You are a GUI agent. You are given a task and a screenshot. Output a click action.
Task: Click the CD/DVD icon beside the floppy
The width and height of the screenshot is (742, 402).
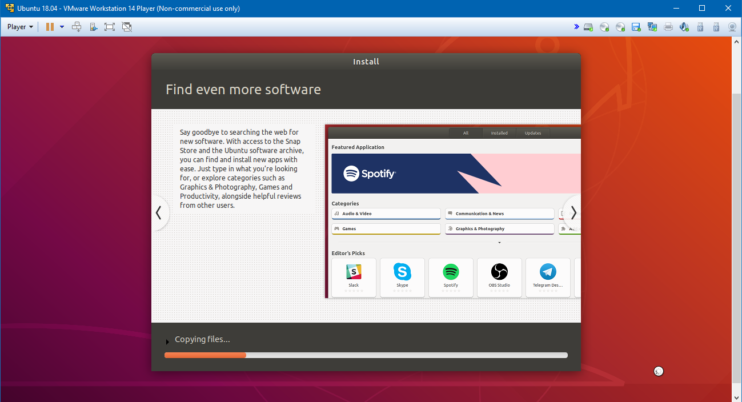[620, 27]
